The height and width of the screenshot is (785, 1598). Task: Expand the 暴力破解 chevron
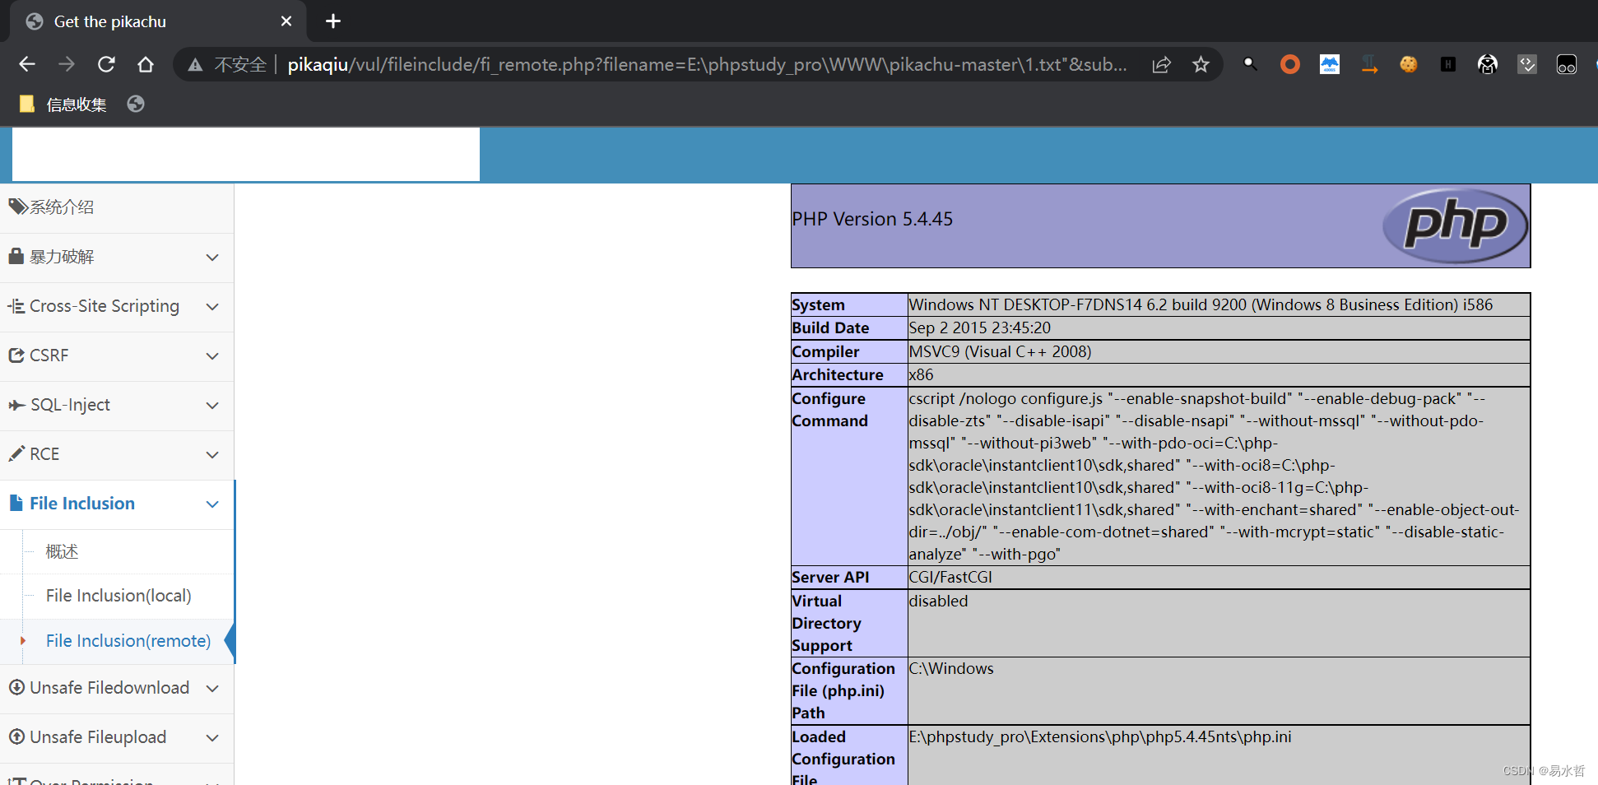[212, 258]
